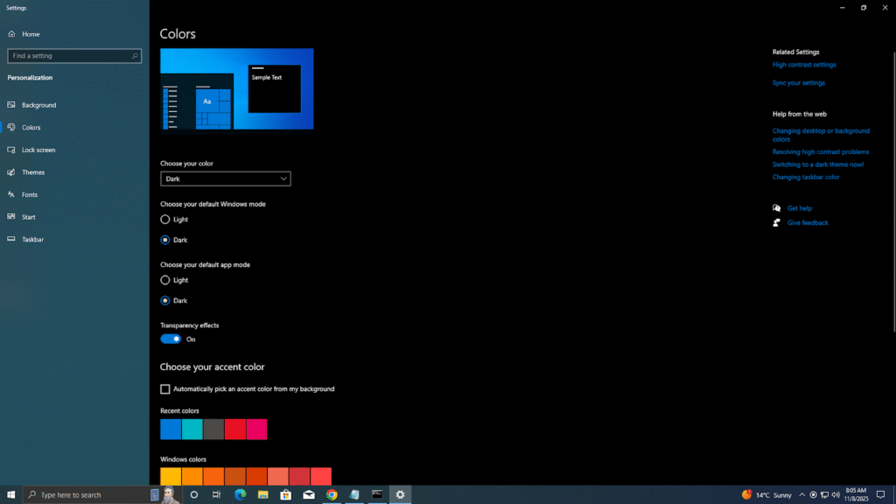896x504 pixels.
Task: Select Light for default Windows mode
Action: 165,220
